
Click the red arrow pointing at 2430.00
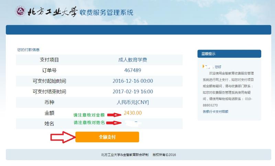coord(114,114)
